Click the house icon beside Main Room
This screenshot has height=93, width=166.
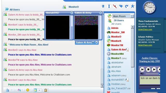click(109, 16)
